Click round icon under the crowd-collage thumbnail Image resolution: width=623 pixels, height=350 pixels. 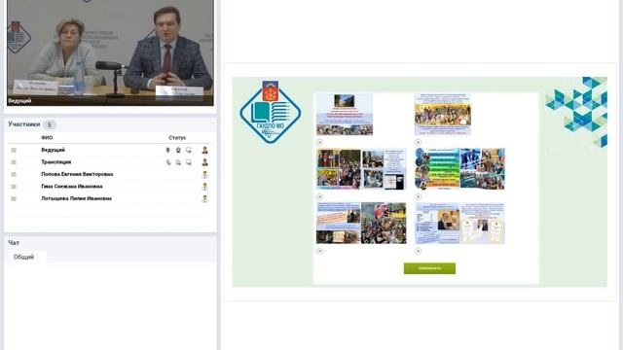(x=319, y=251)
